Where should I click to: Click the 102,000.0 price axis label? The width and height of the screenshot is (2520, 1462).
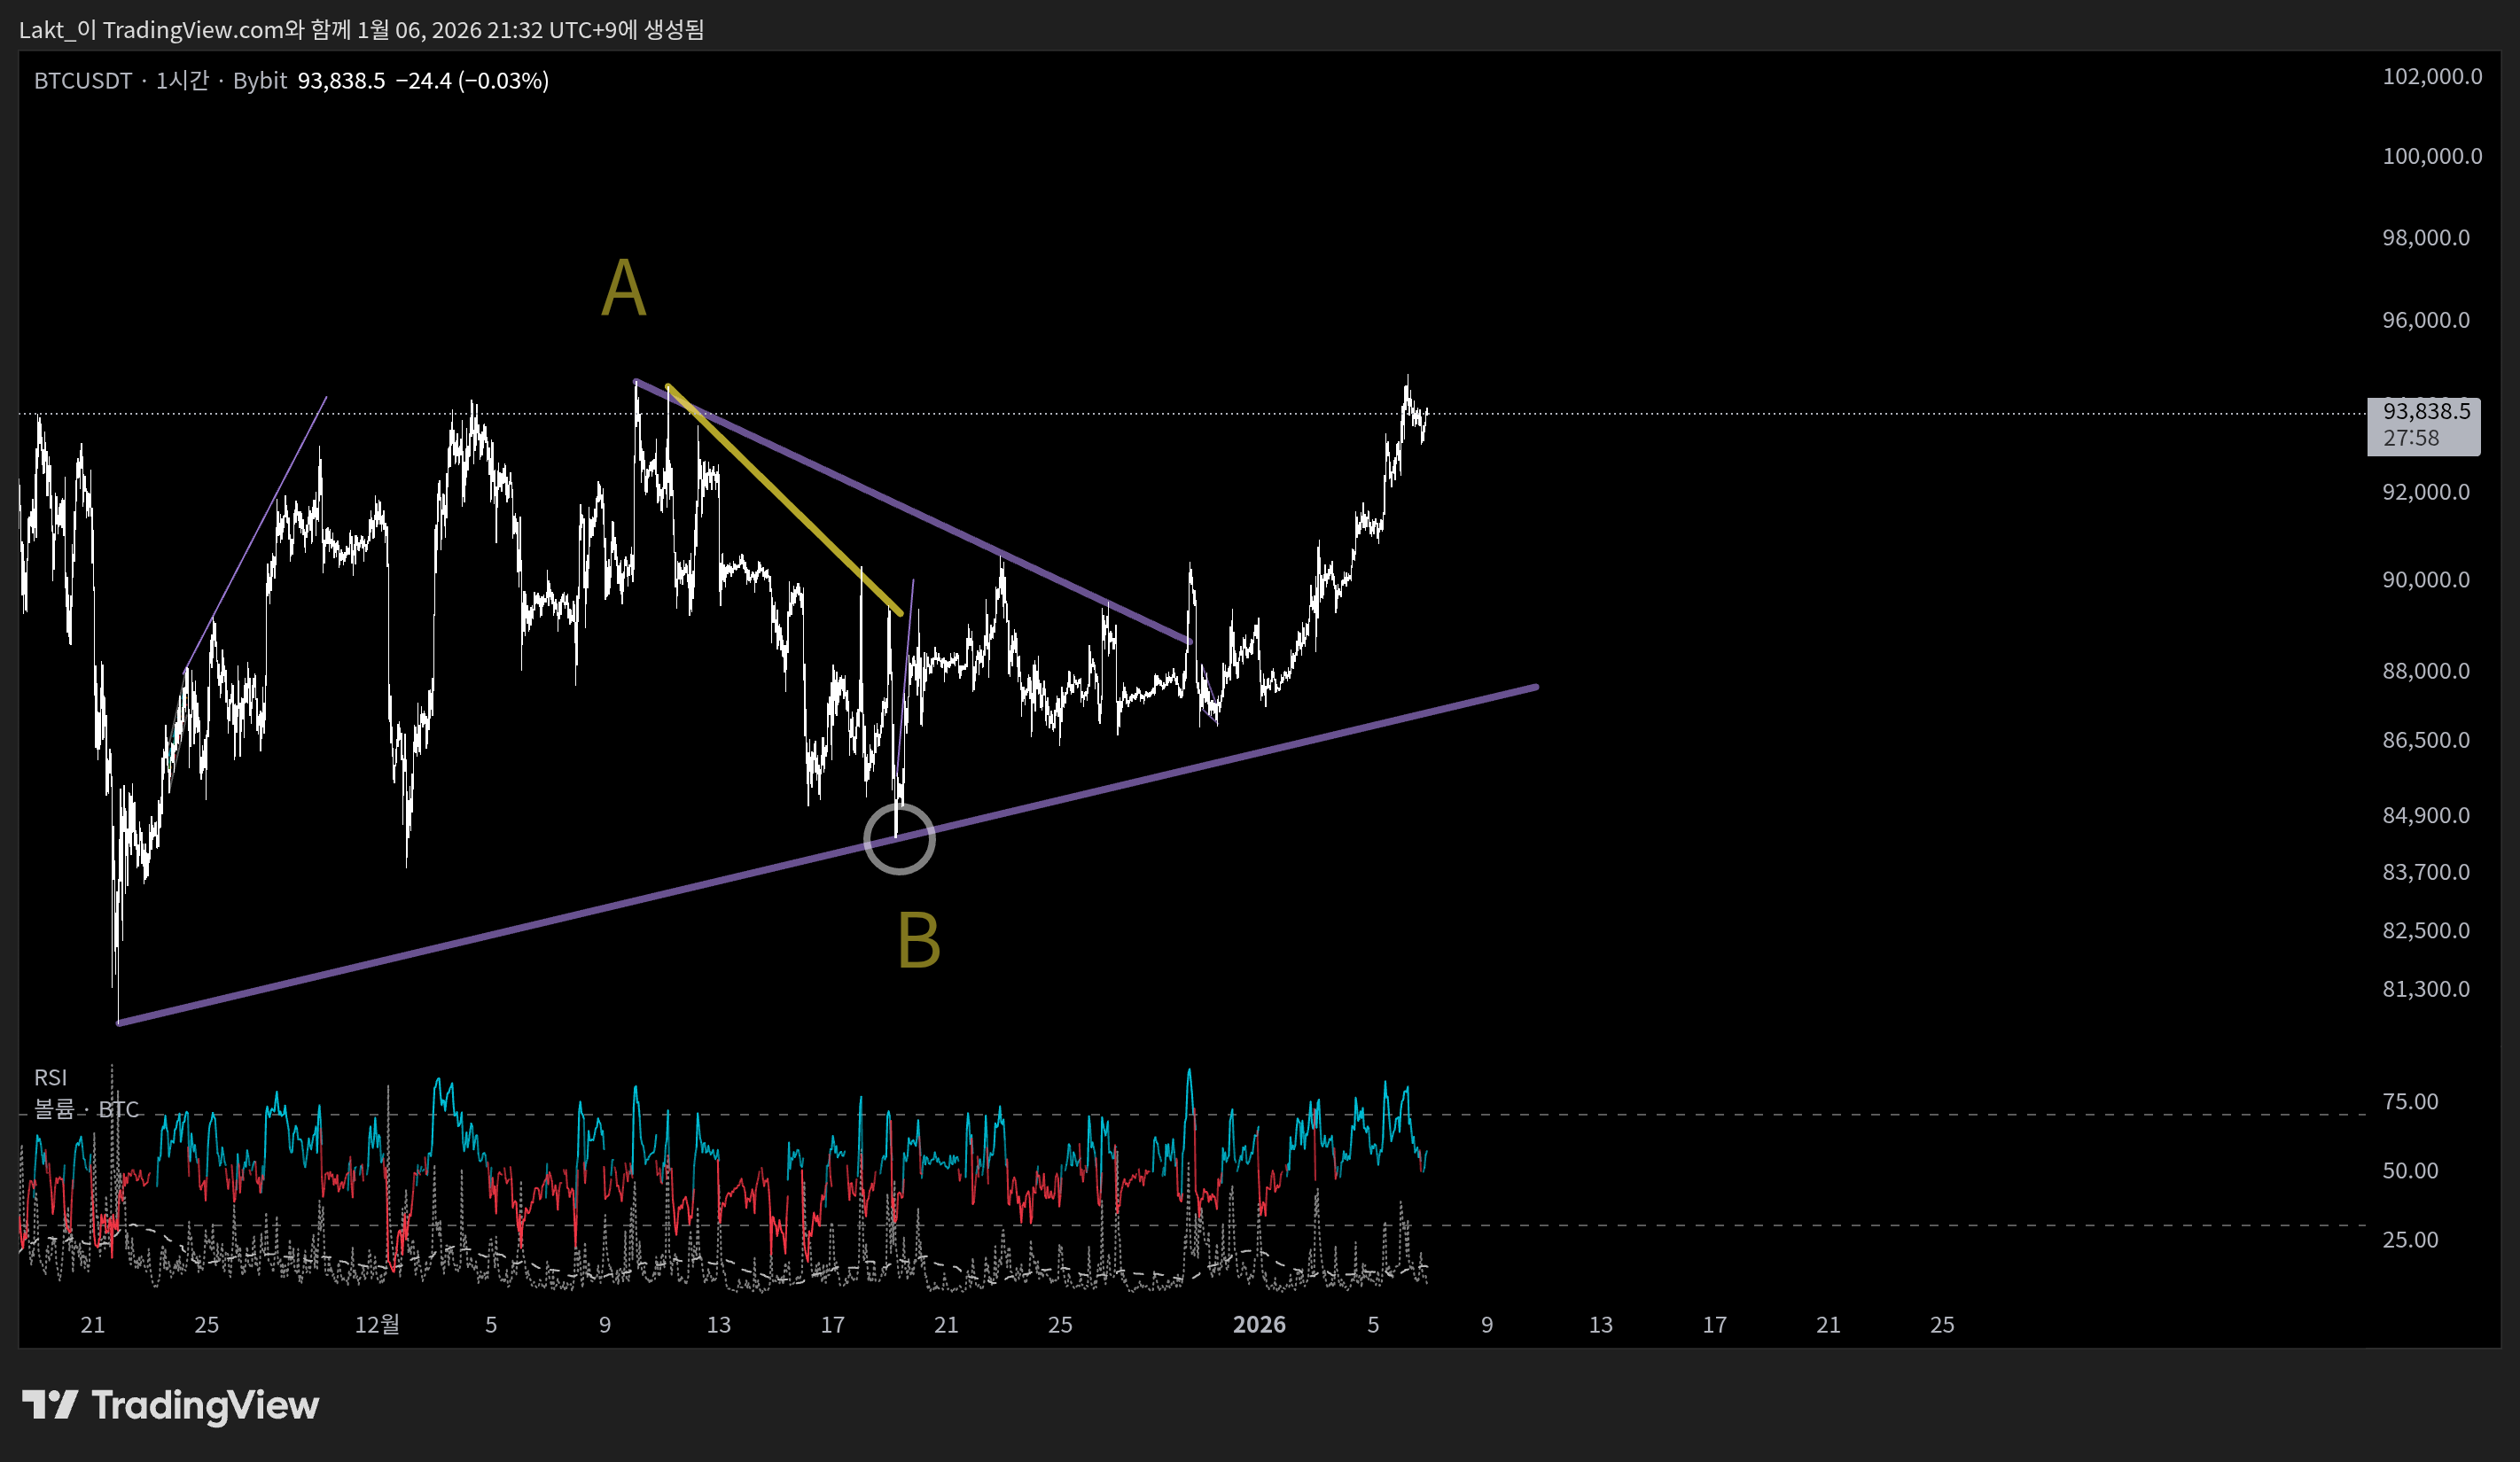click(2432, 77)
